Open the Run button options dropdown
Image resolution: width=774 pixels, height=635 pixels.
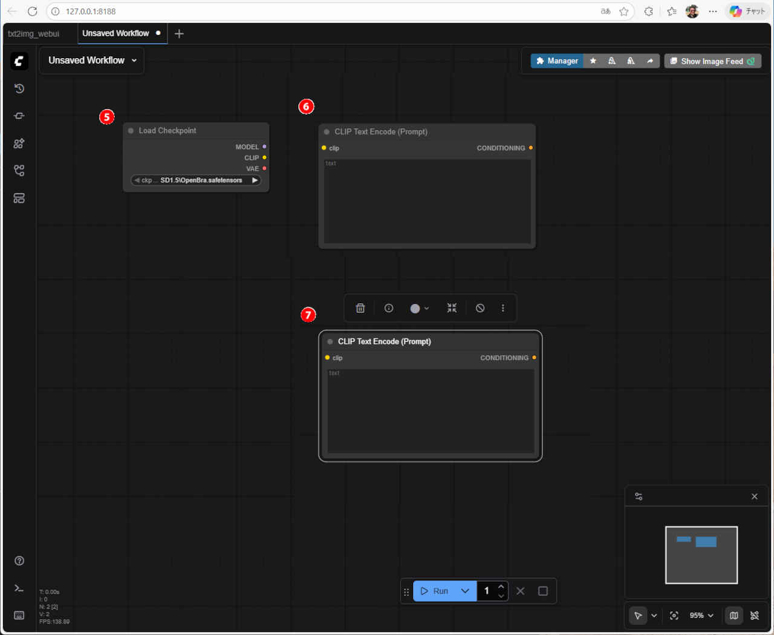(x=465, y=591)
